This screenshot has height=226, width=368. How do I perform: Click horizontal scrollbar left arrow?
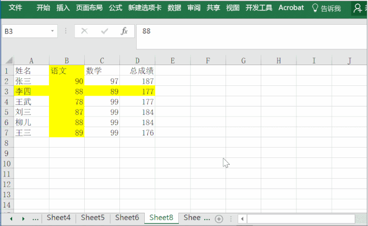pyautogui.click(x=242, y=219)
